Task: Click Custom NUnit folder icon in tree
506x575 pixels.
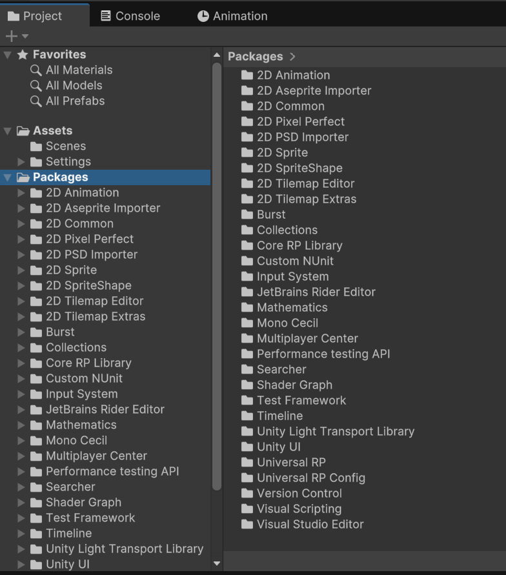Action: coord(36,379)
